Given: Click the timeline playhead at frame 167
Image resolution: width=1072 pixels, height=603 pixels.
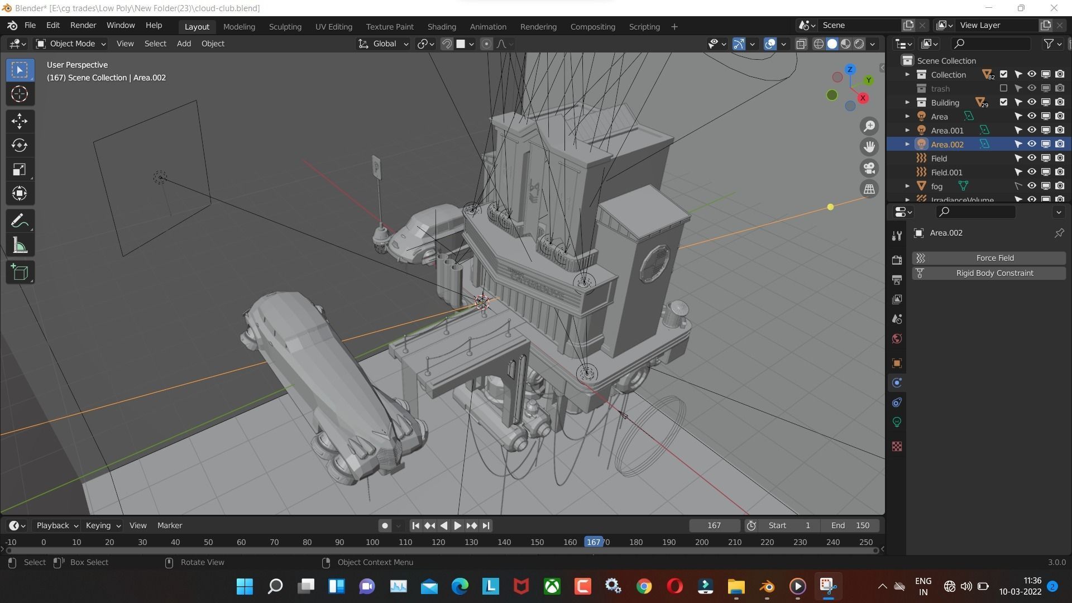Looking at the screenshot, I should coord(594,542).
